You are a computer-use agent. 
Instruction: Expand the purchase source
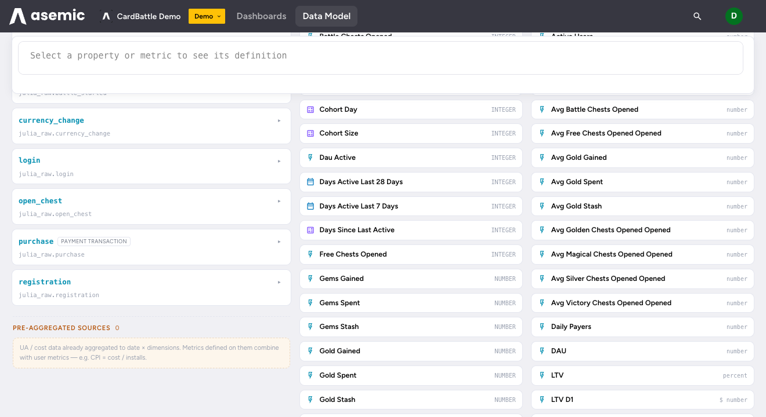279,242
